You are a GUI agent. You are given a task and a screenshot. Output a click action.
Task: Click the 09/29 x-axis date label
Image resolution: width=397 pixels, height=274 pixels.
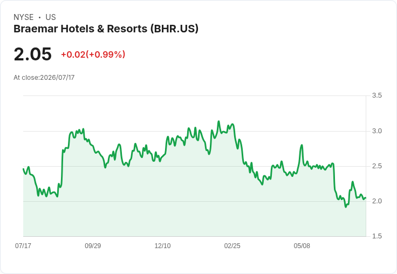(x=93, y=245)
